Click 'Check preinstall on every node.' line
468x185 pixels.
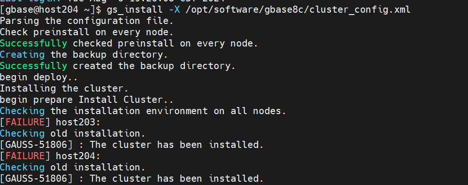(x=86, y=32)
